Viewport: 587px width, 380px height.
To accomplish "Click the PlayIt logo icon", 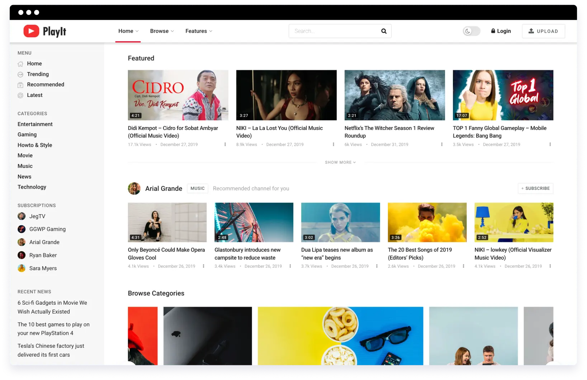I will [32, 31].
